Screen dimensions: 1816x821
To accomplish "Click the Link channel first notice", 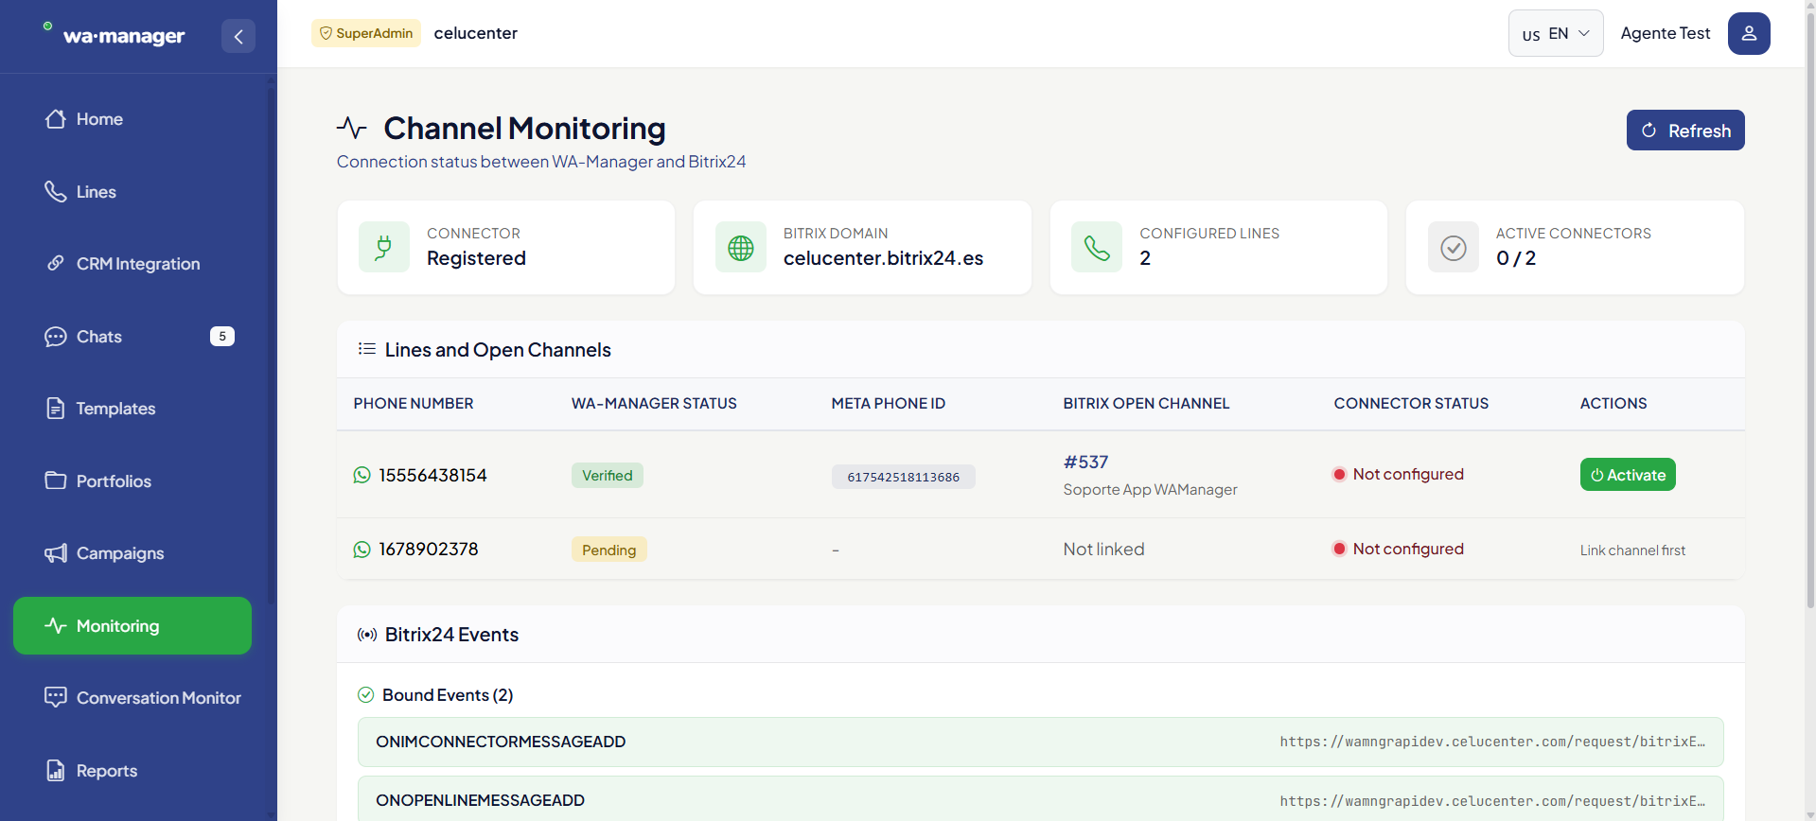I will (x=1632, y=550).
